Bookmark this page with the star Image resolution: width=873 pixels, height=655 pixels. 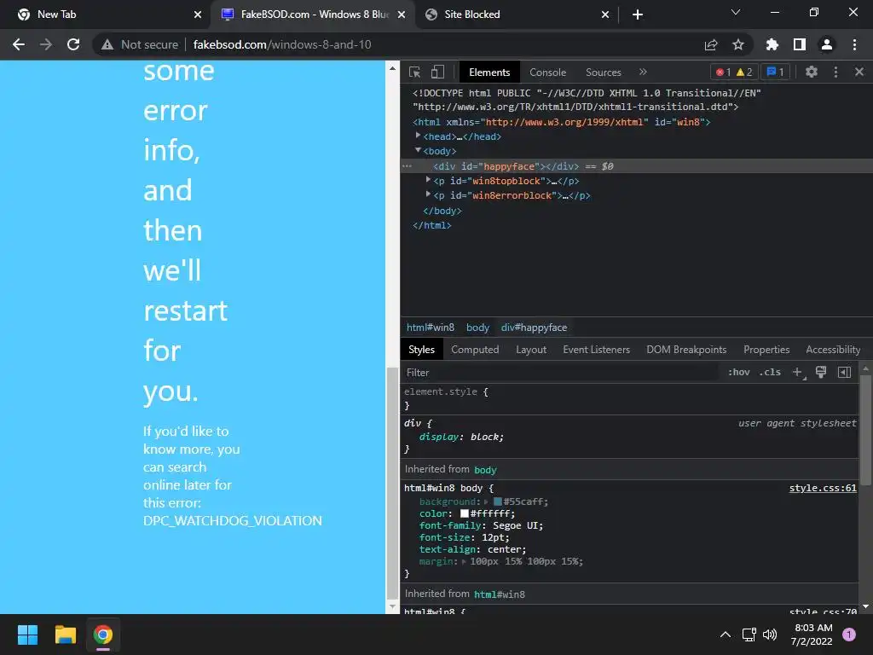(738, 44)
